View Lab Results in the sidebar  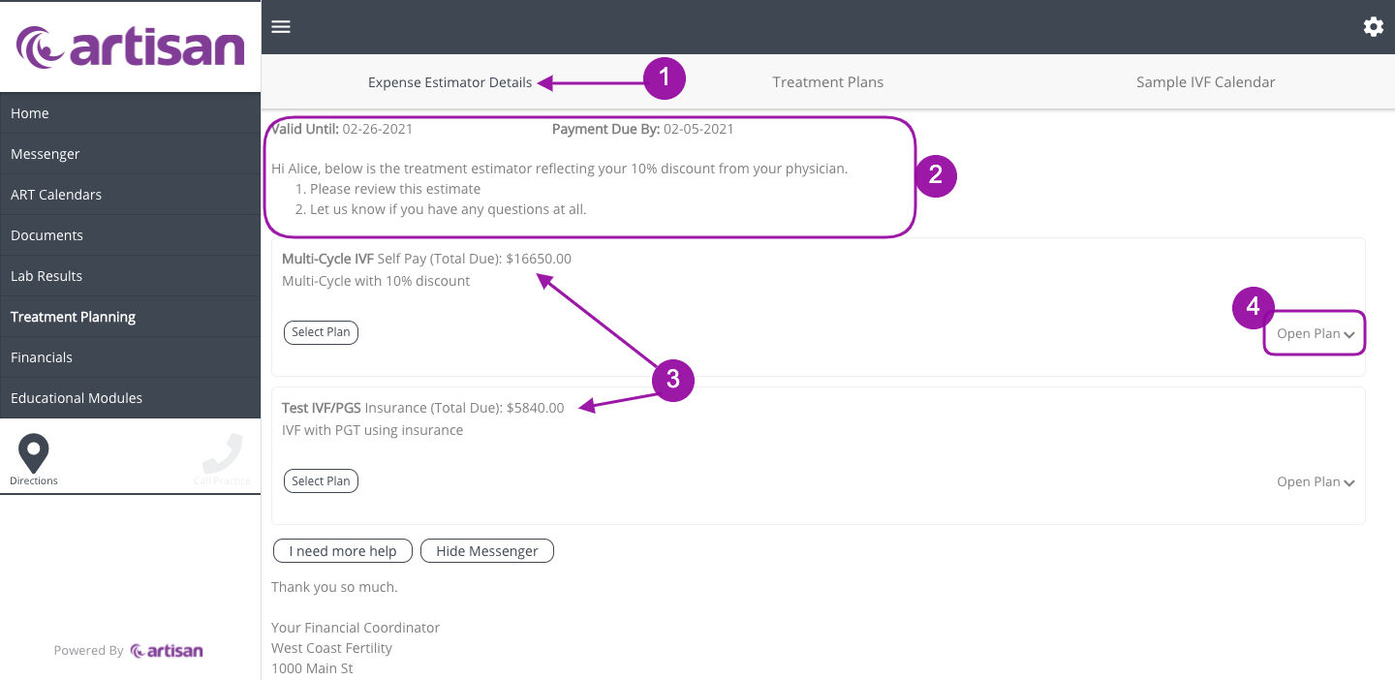tap(46, 276)
